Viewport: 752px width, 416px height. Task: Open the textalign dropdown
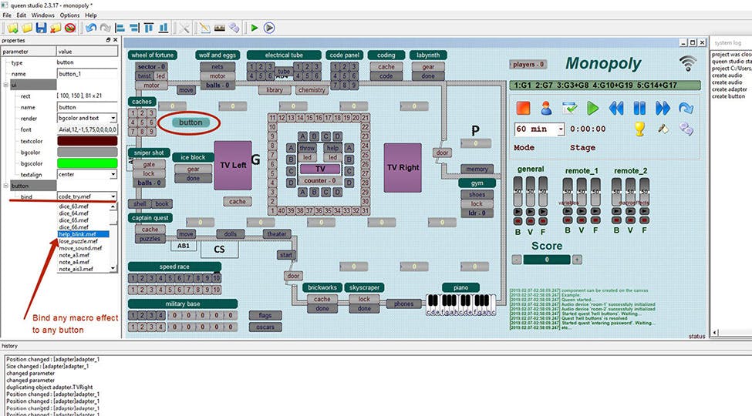click(113, 175)
